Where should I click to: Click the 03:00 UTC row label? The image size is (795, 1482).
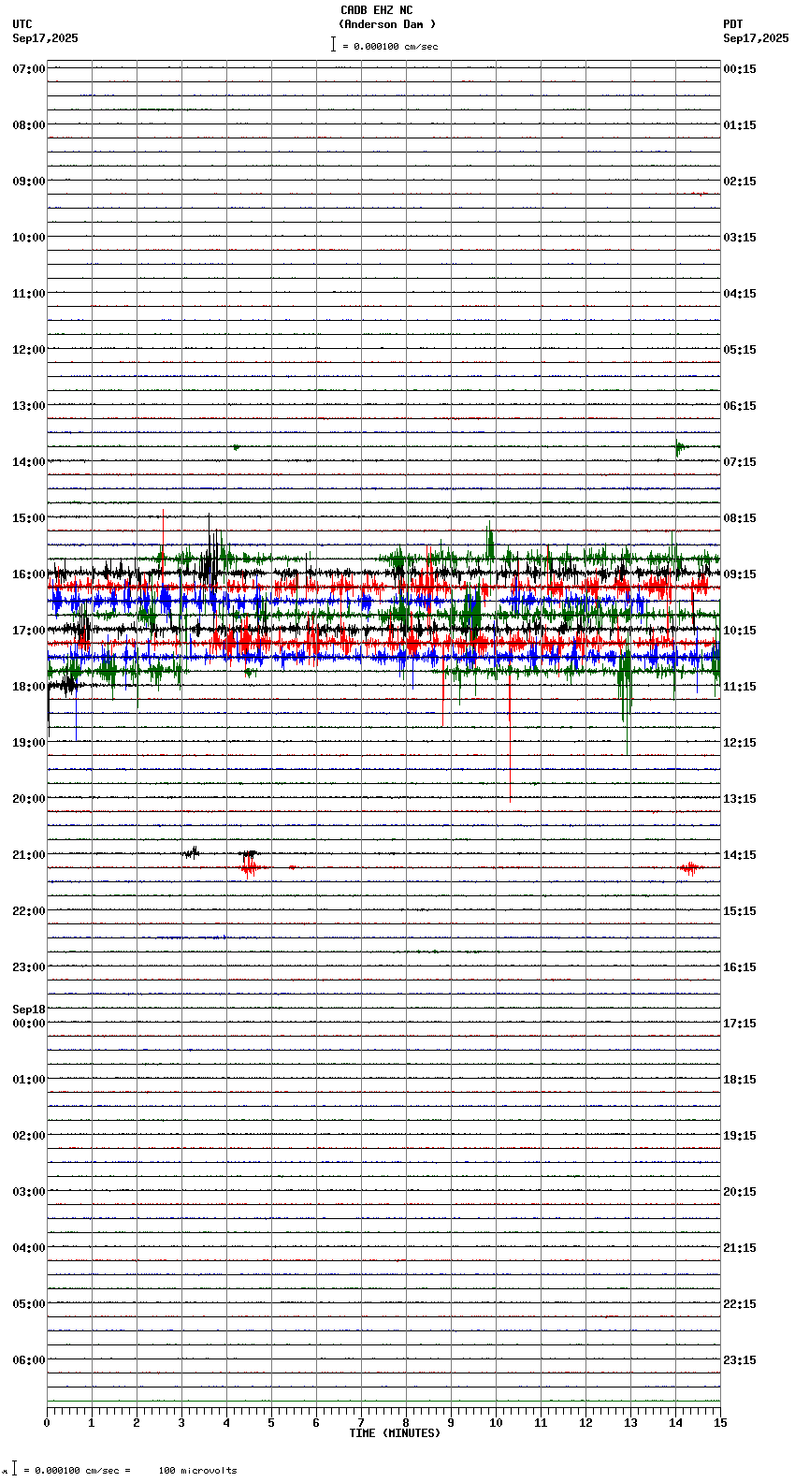coord(29,1192)
